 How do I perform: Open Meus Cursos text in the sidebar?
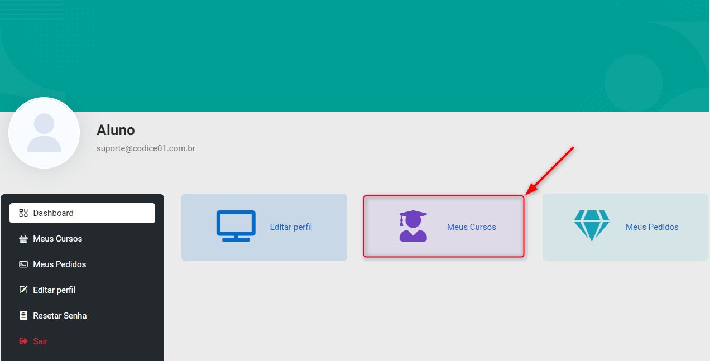[57, 239]
